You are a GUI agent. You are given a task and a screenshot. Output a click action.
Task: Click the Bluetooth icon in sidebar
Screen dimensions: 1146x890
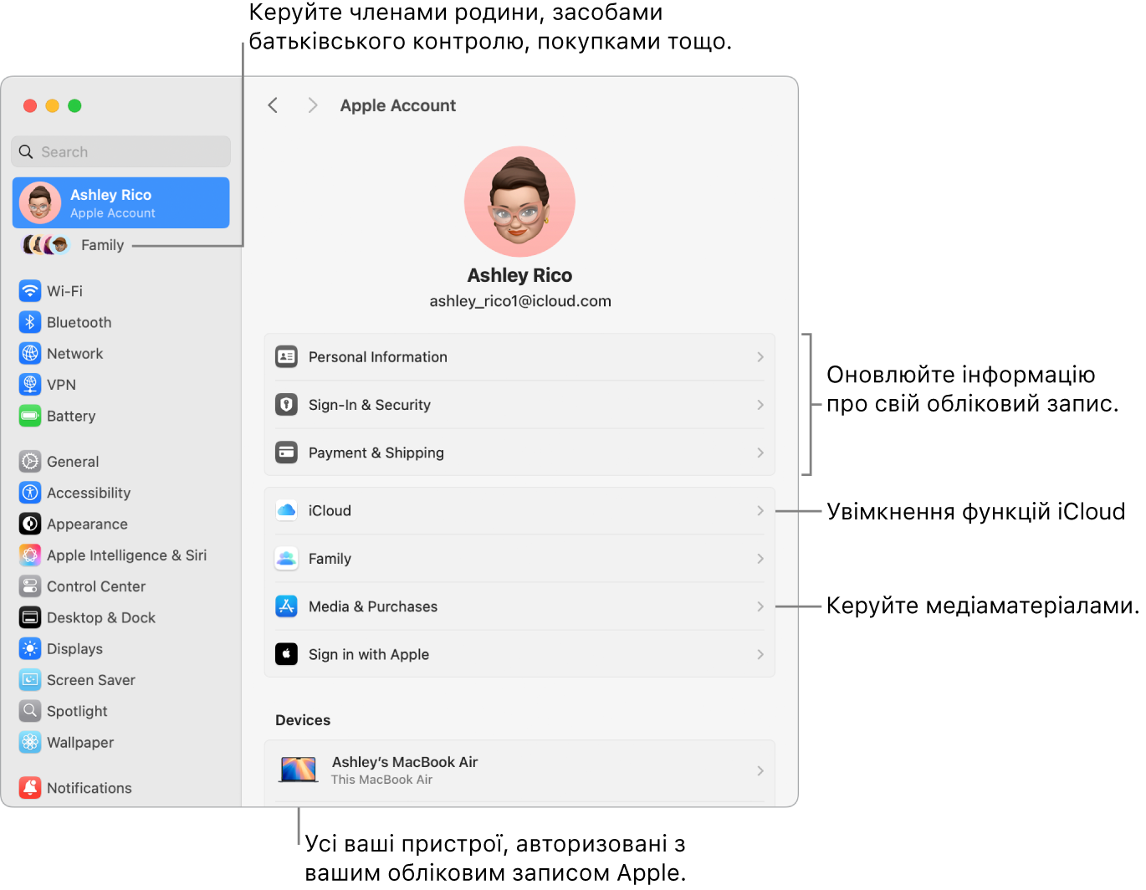coord(30,322)
